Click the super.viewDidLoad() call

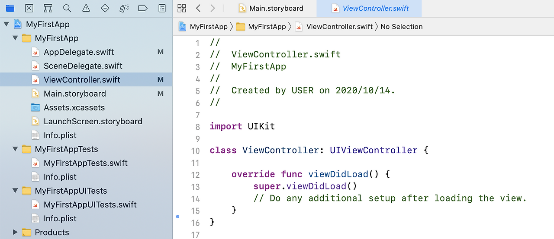pyautogui.click(x=305, y=186)
